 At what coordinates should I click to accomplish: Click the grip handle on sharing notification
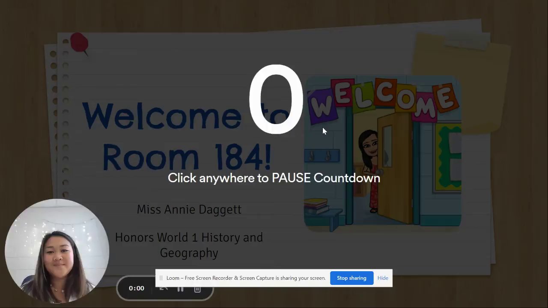click(161, 278)
